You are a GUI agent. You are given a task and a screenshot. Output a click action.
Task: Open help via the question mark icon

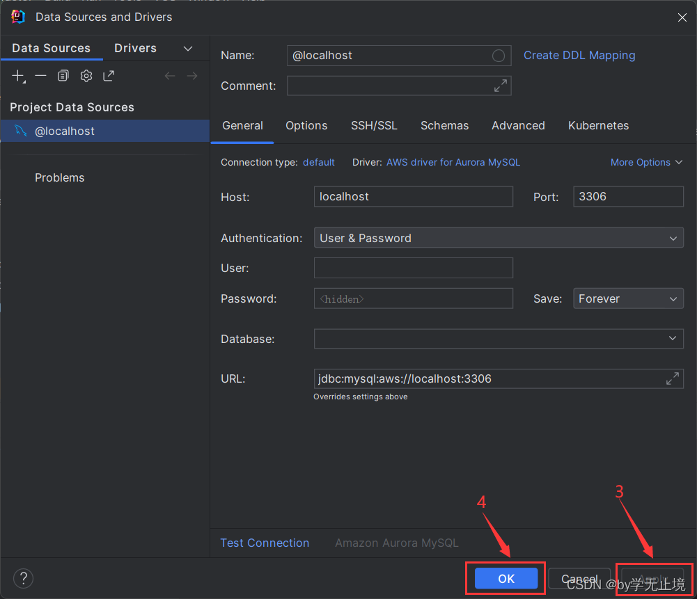[x=23, y=578]
